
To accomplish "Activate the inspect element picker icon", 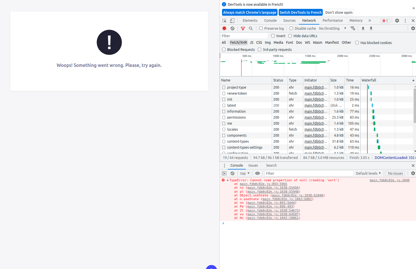I will (x=225, y=21).
